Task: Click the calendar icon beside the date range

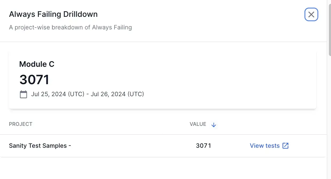Action: tap(23, 94)
